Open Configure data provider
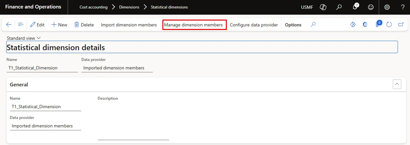Screen dimensions: 410x145 tap(254, 25)
